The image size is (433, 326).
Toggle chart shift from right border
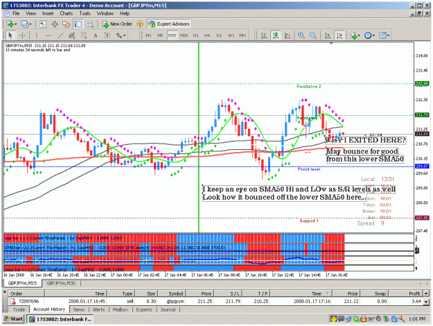(x=339, y=35)
